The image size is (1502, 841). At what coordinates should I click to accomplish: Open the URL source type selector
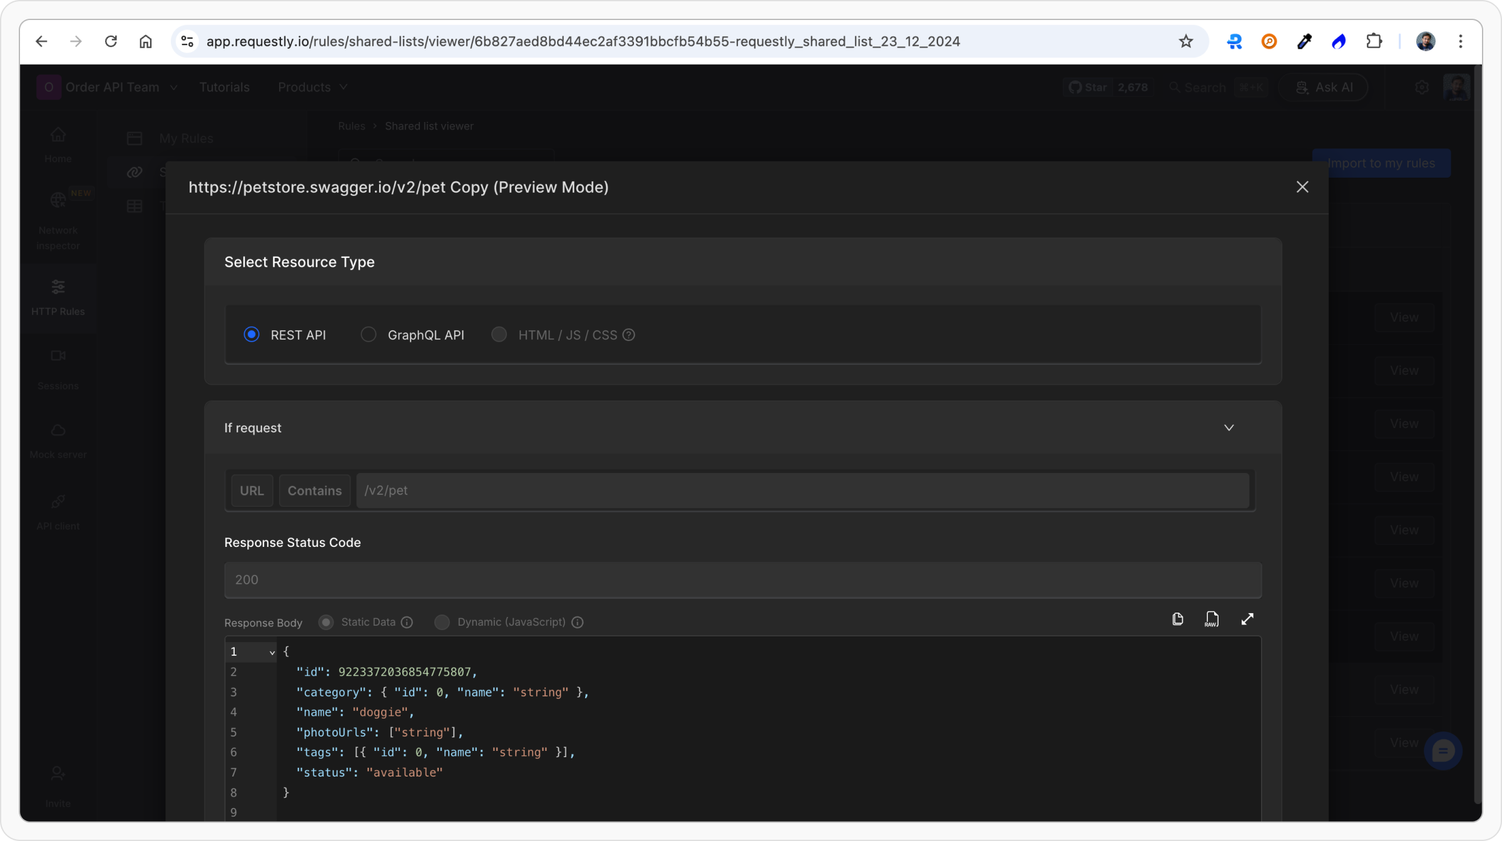tap(252, 491)
